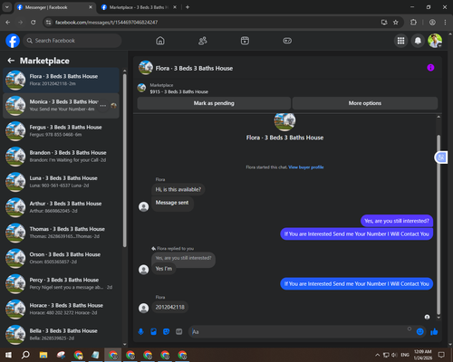Image resolution: width=453 pixels, height=362 pixels.
Task: Choose a GIF icon in composer
Action: click(x=179, y=332)
